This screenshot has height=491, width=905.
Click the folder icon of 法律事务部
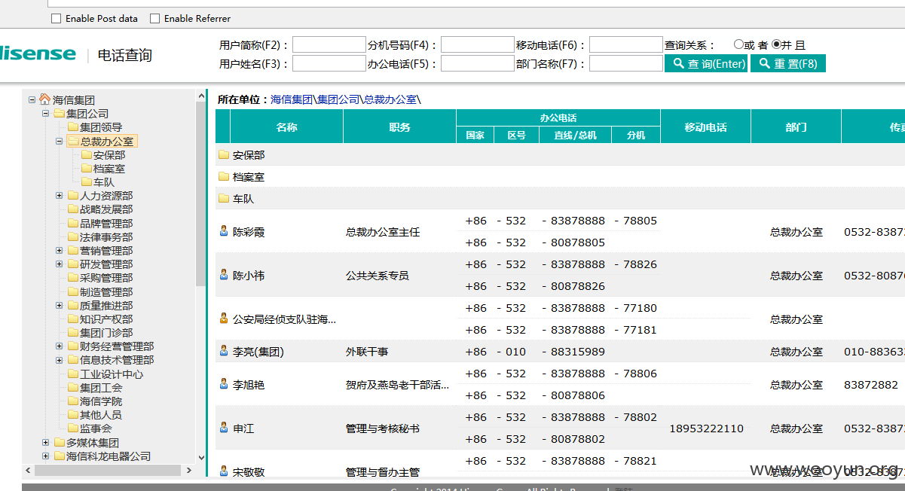73,236
